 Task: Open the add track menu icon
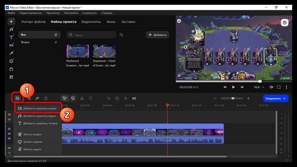(17, 98)
